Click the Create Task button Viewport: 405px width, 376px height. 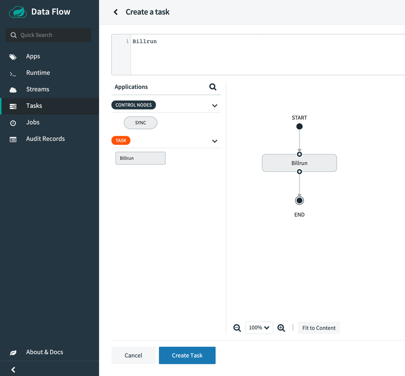pos(187,355)
